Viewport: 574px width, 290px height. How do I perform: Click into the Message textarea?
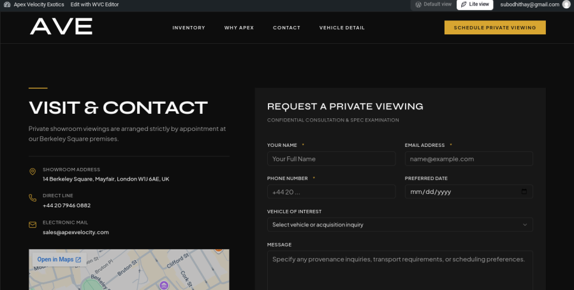(x=400, y=270)
